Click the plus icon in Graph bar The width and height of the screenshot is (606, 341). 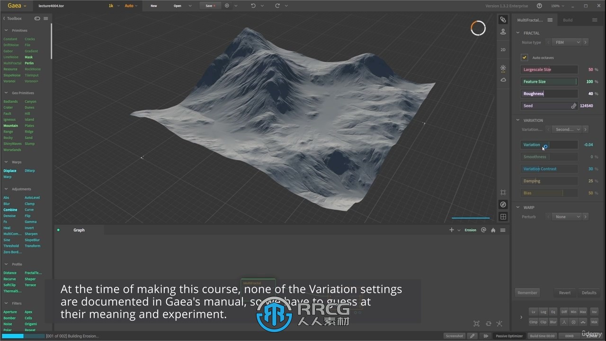(x=452, y=230)
